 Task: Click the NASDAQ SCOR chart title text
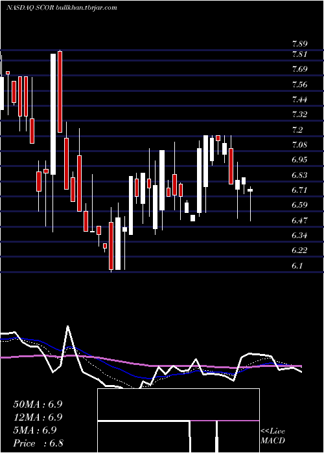click(62, 8)
